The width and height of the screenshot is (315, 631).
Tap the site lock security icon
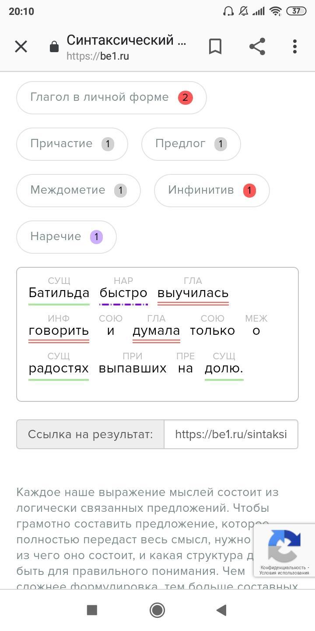pos(54,47)
